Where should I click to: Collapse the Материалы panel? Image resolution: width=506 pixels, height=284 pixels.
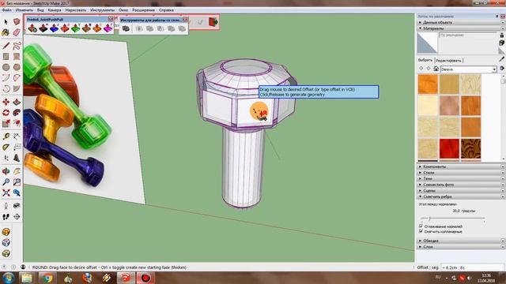coord(460,28)
